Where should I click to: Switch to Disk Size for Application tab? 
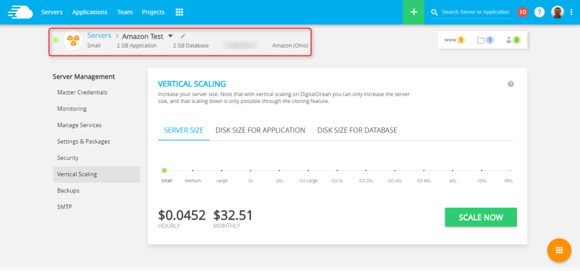(260, 130)
